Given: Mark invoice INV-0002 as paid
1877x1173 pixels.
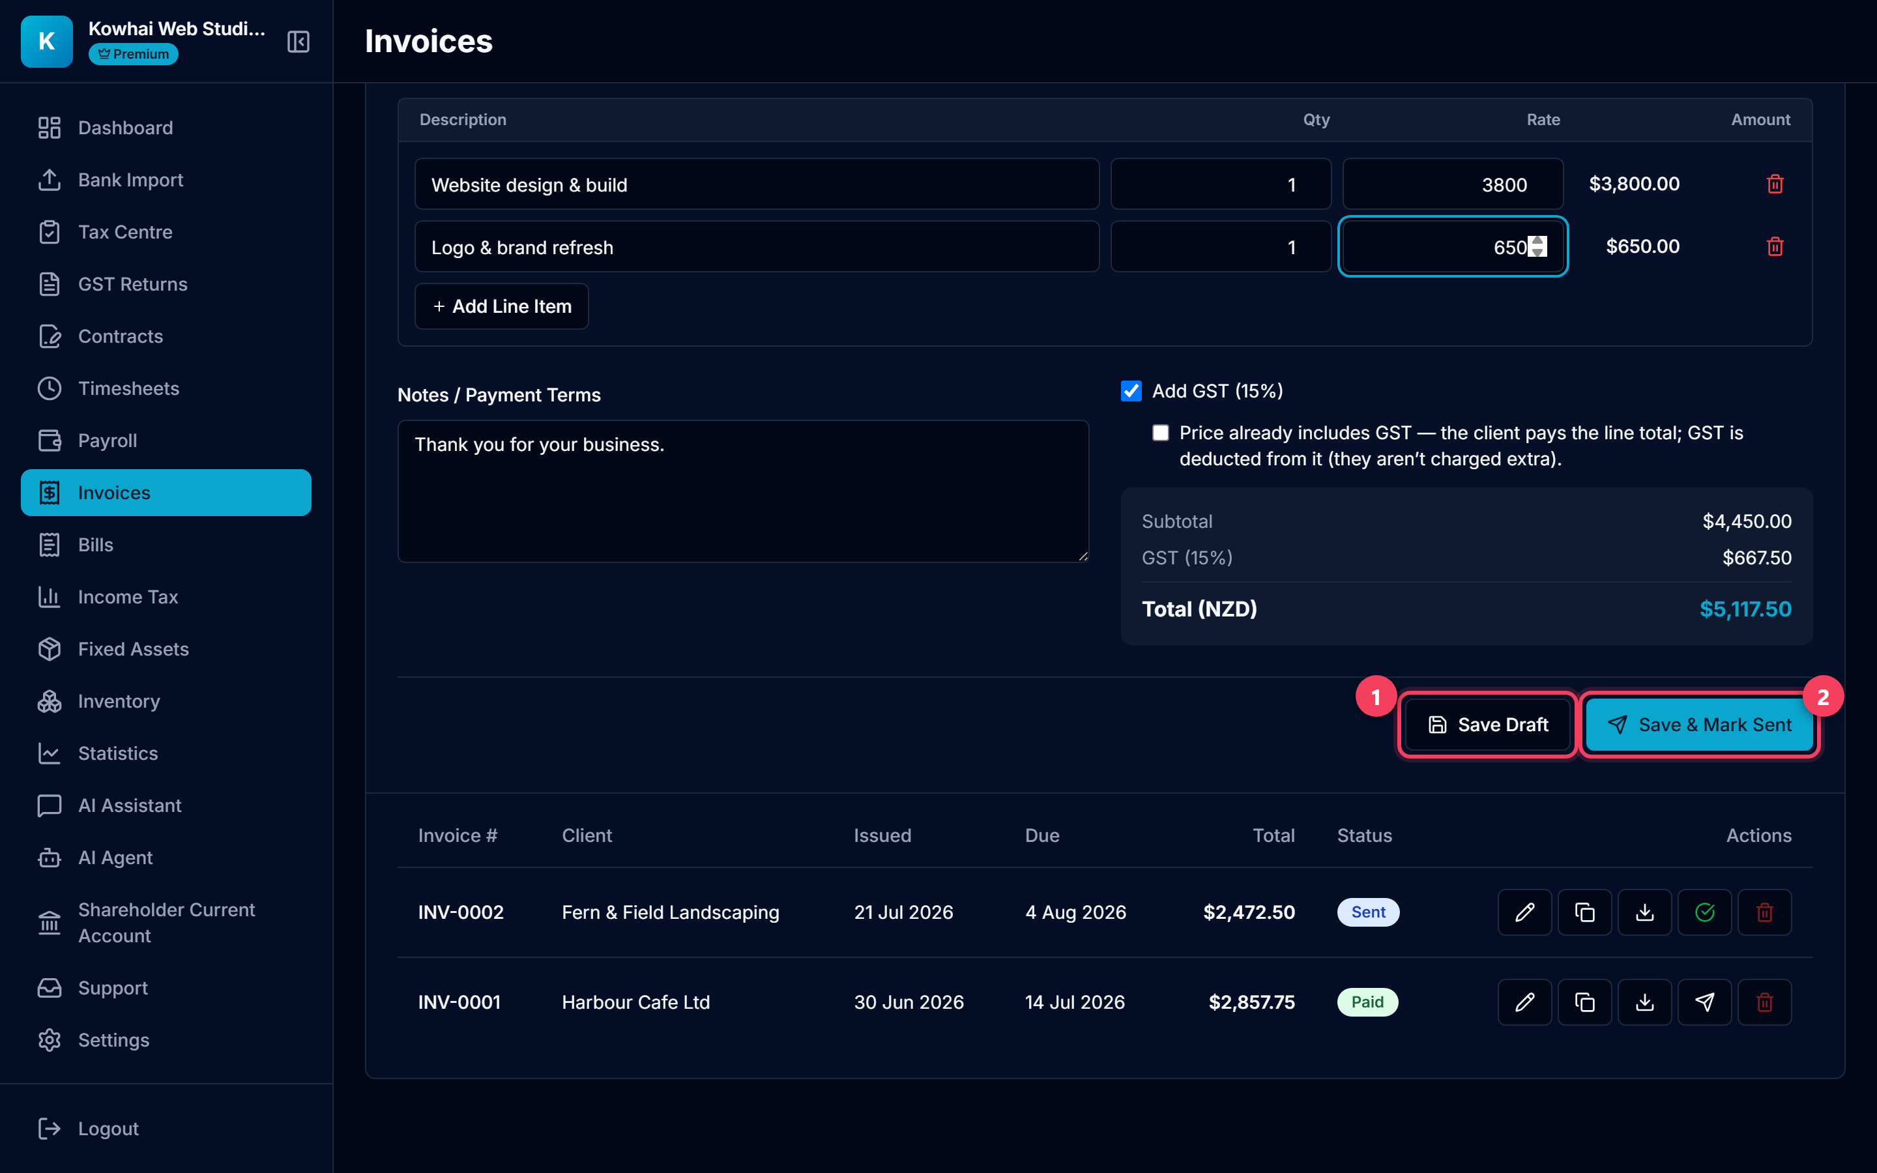Looking at the screenshot, I should tap(1704, 912).
